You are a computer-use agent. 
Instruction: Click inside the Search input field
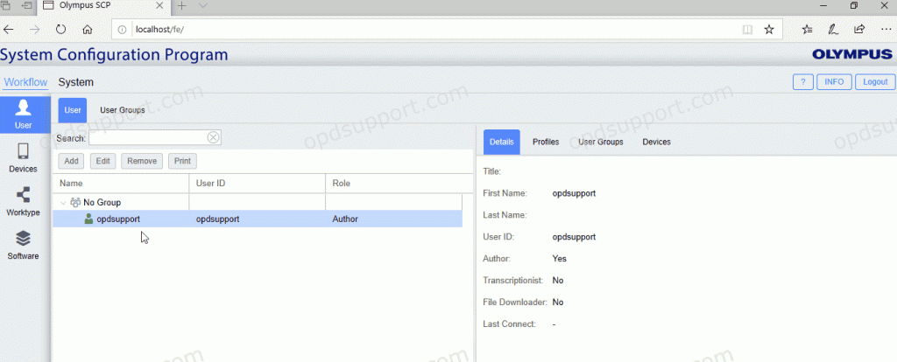(x=147, y=137)
